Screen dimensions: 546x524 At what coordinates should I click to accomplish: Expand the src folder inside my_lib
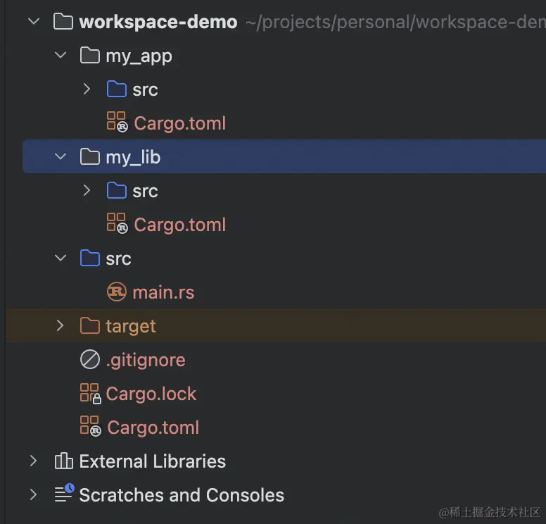[87, 191]
